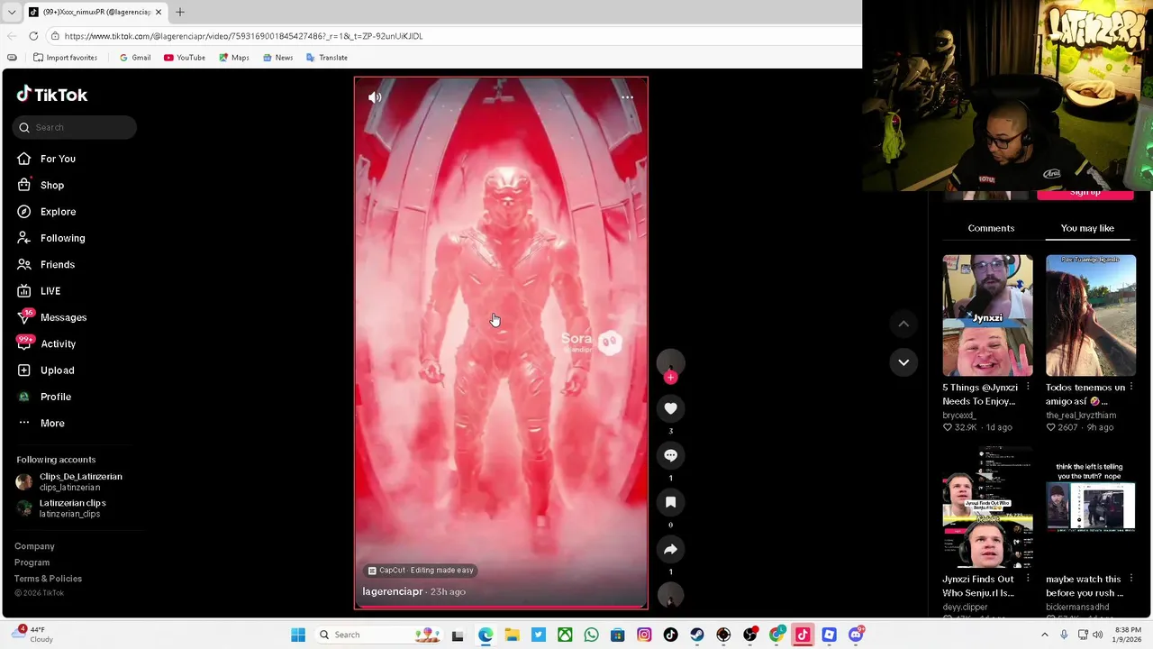
Task: Open the Maps bookmark
Action: (233, 58)
